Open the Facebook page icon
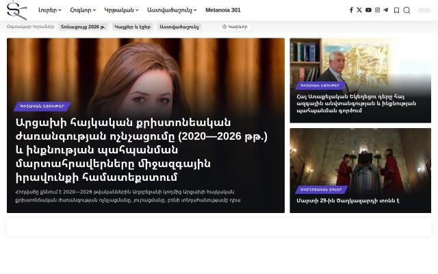 coord(351,10)
